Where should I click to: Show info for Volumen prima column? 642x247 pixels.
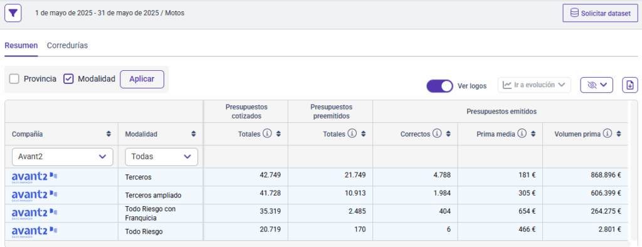(608, 134)
